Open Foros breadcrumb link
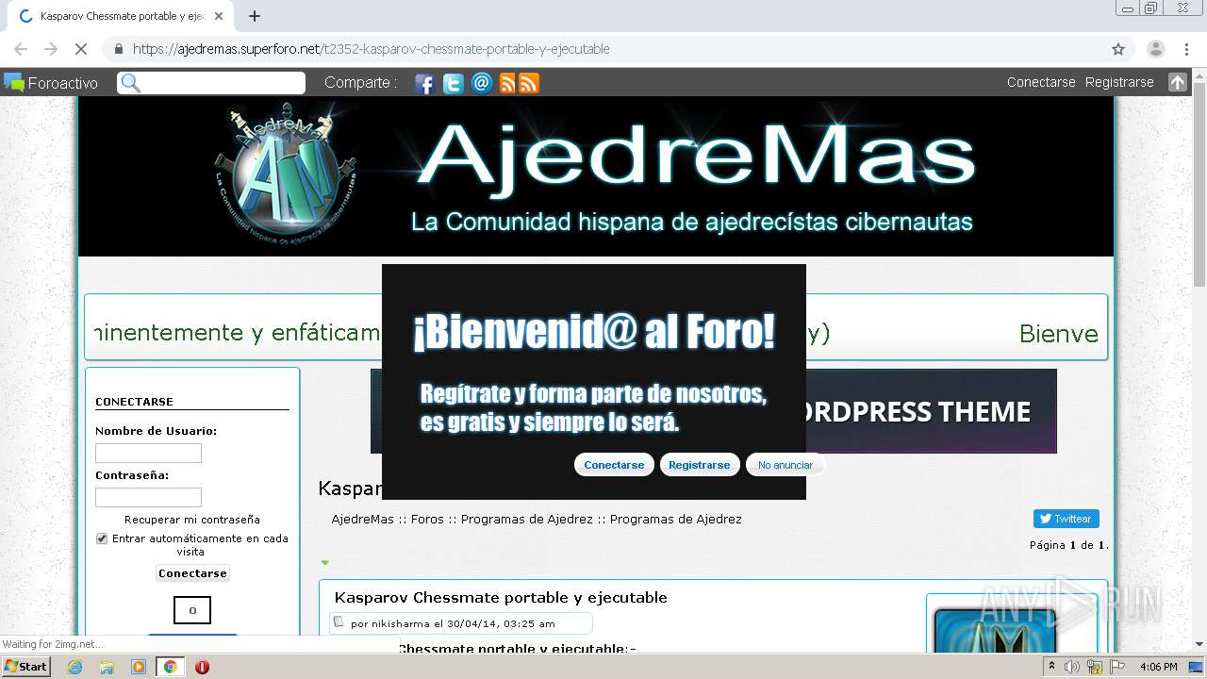 (x=427, y=520)
